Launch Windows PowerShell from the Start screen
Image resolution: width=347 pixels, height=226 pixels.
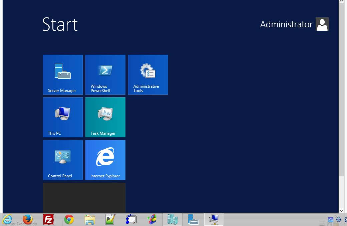pyautogui.click(x=105, y=74)
